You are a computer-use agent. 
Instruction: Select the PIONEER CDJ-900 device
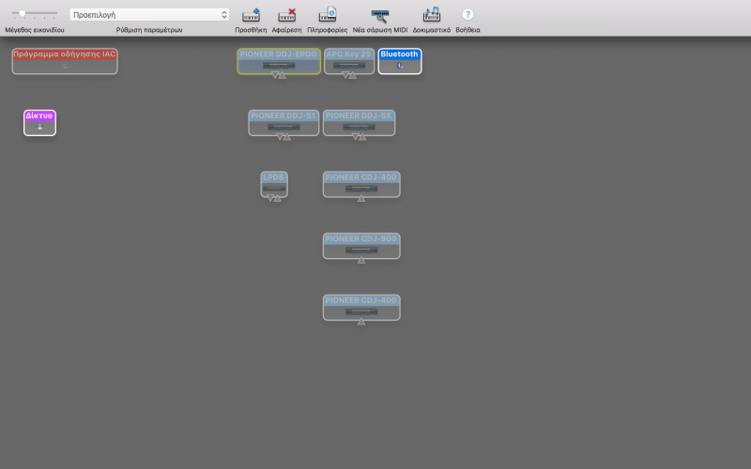pos(361,245)
